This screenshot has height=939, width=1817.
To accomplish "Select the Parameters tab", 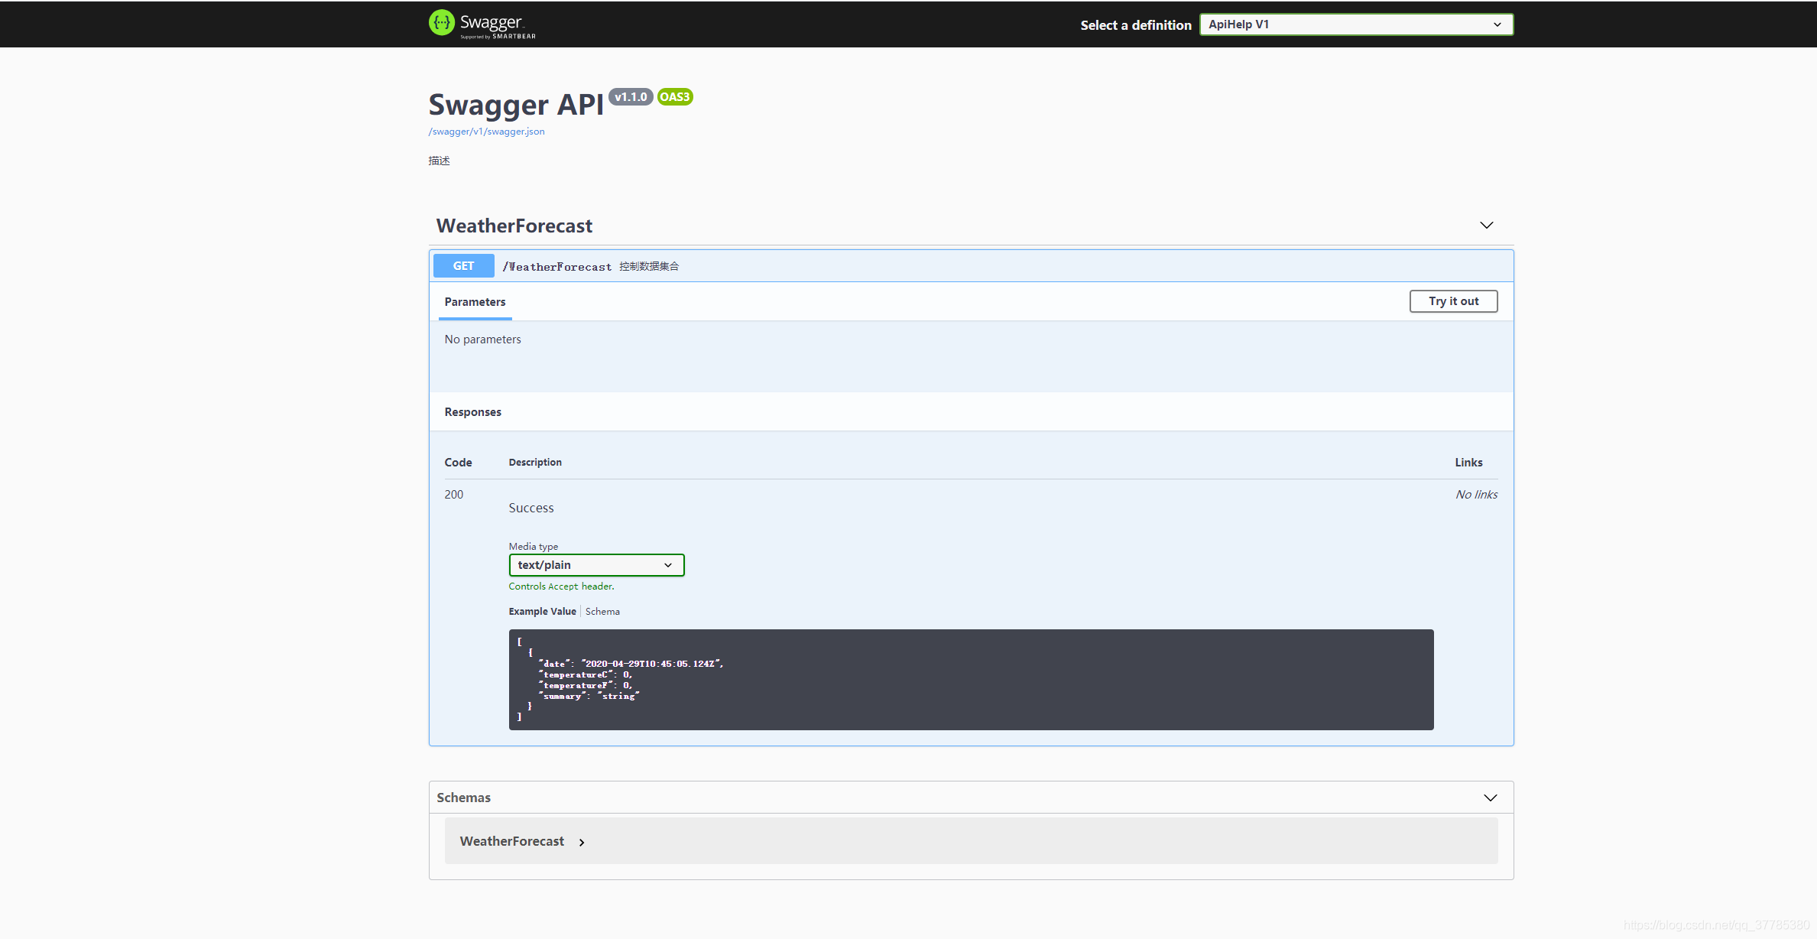I will [475, 302].
